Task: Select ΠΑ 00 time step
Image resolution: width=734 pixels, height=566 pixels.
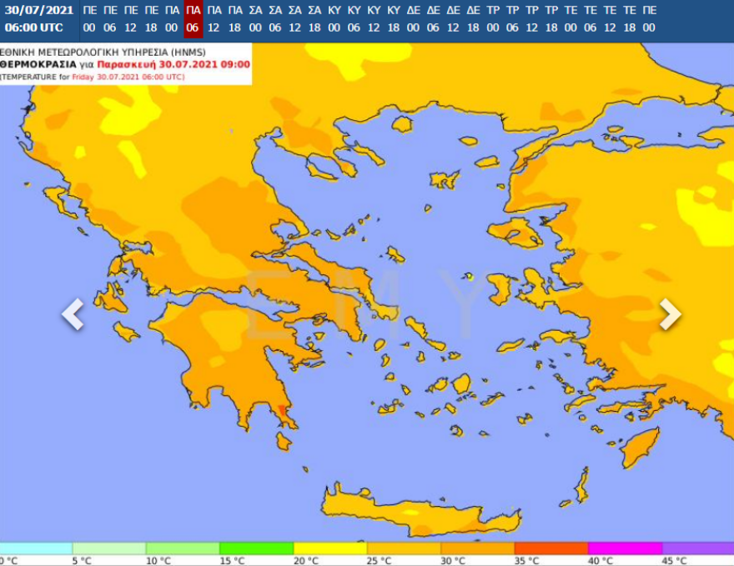Action: (172, 18)
